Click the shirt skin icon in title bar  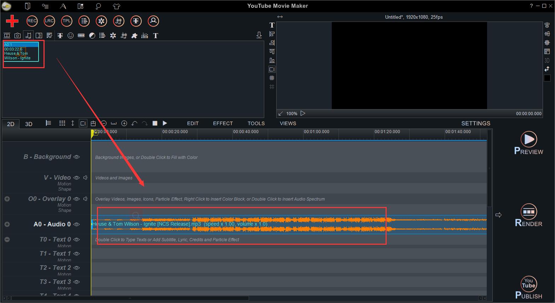pos(116,6)
